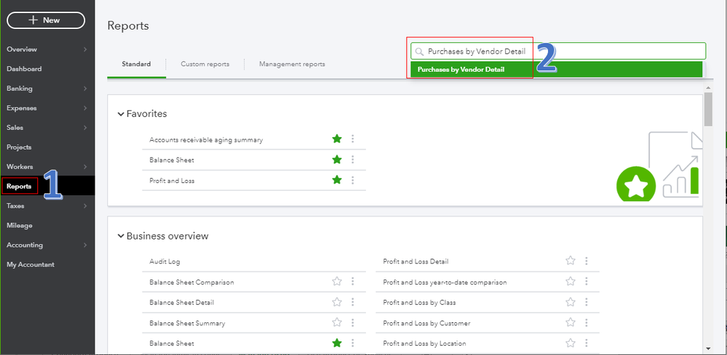Collapse the Business overview section
The image size is (727, 355).
[x=121, y=236]
